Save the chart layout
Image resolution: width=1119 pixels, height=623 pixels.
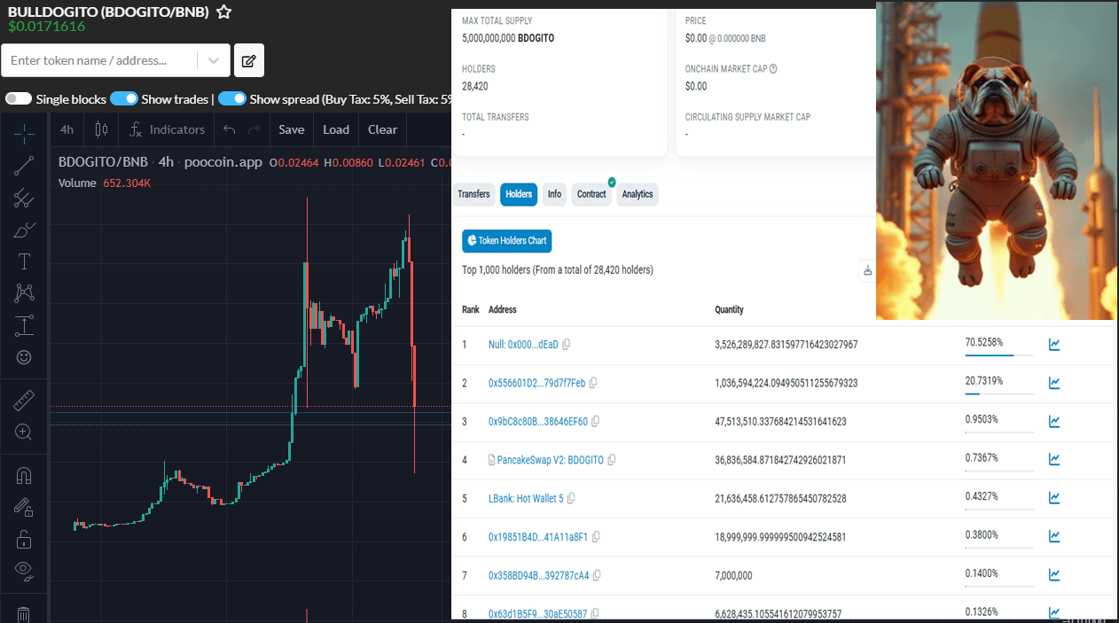[292, 129]
